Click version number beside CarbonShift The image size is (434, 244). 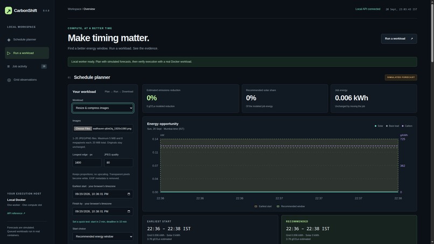click(x=46, y=11)
